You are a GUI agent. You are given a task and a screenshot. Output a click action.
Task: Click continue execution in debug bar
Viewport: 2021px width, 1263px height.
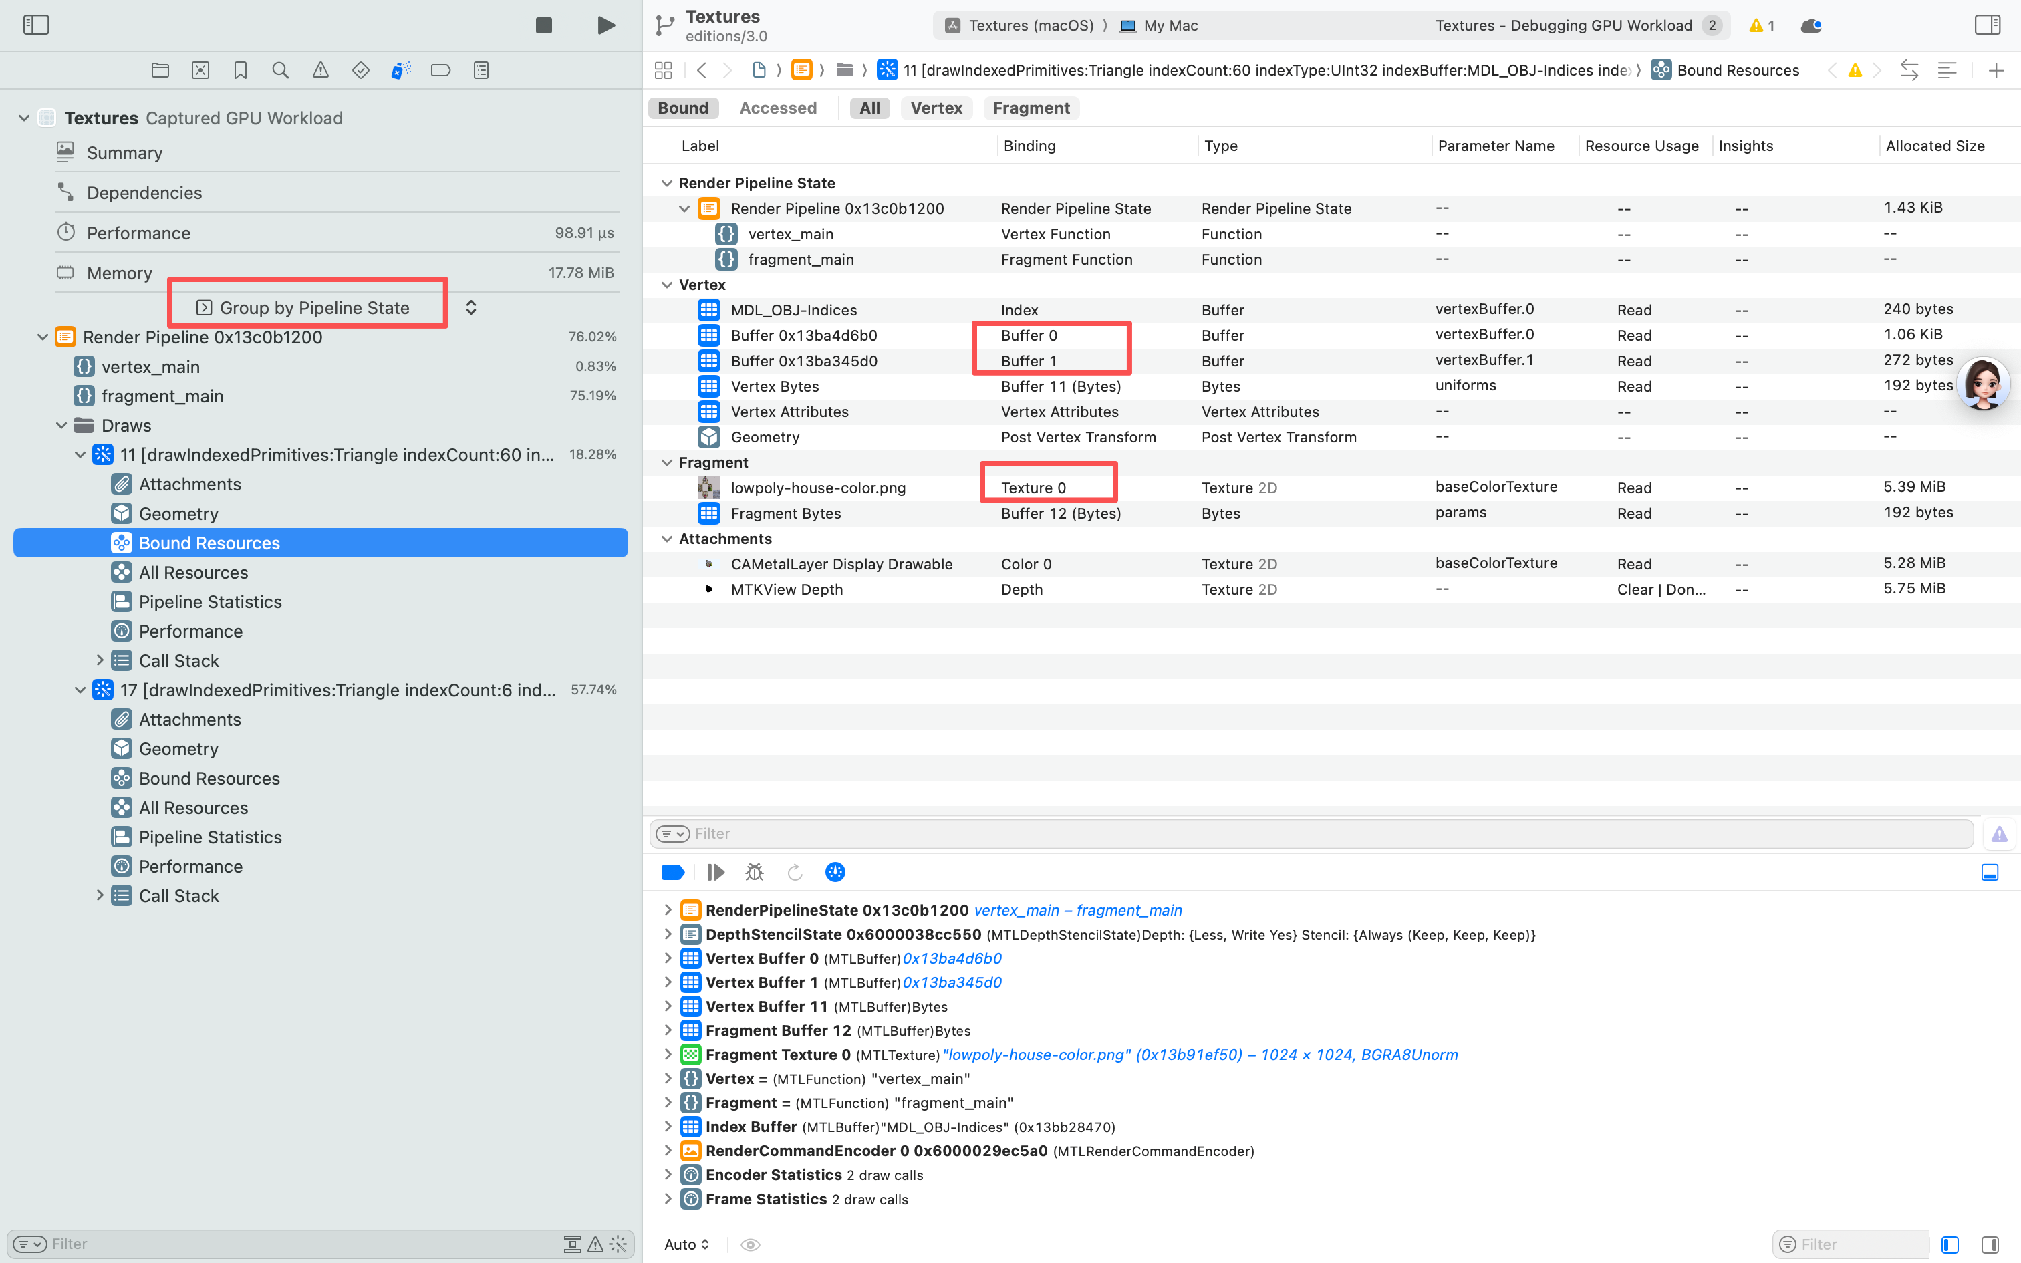[715, 872]
